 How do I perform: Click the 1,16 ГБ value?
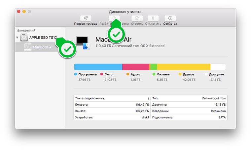135,80
